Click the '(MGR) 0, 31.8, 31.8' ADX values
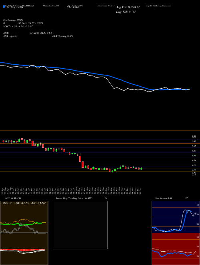Image resolution: width=200 pixels, height=265 pixels. [x=40, y=33]
